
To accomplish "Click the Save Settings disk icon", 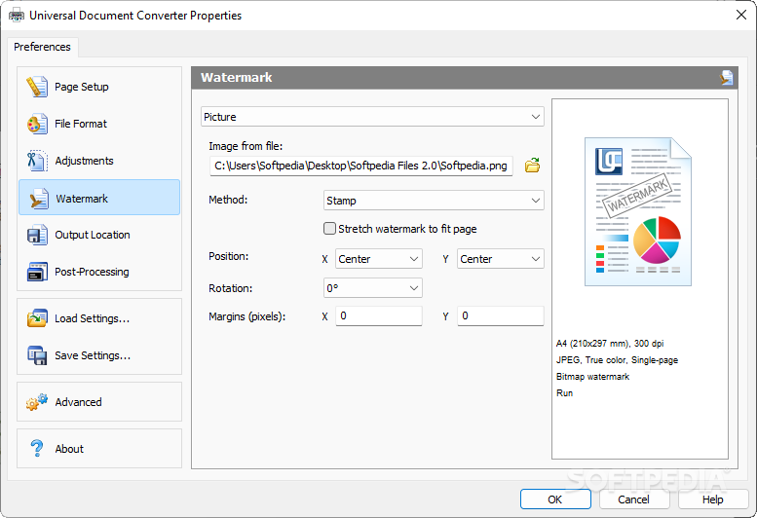I will tap(37, 355).
